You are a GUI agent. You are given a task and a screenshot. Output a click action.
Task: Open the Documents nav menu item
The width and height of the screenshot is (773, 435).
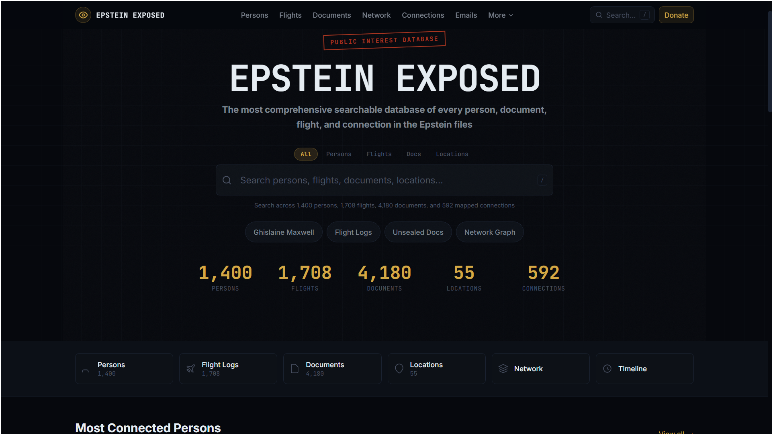331,15
